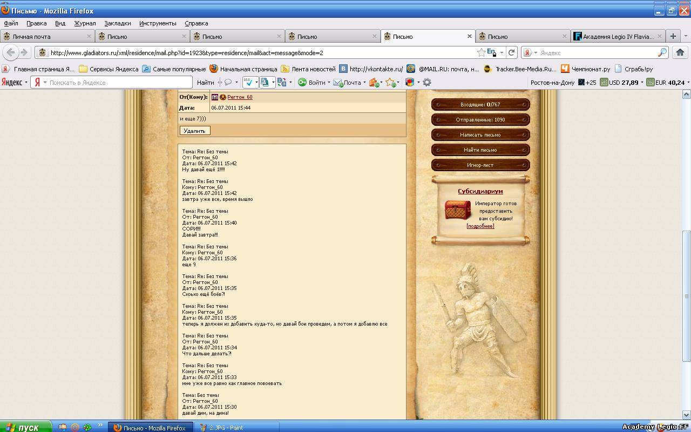Open the @MAIL.RU bookmark

click(443, 69)
